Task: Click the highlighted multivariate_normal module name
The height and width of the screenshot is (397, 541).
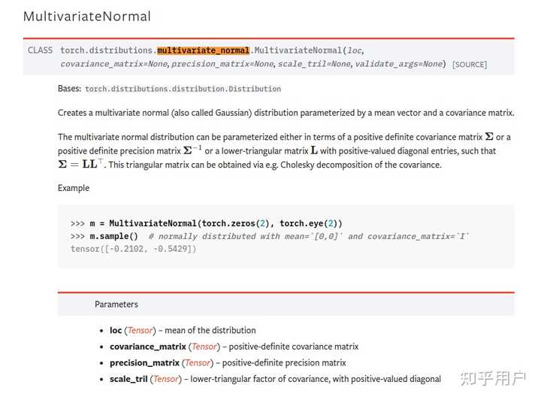Action: tap(203, 50)
